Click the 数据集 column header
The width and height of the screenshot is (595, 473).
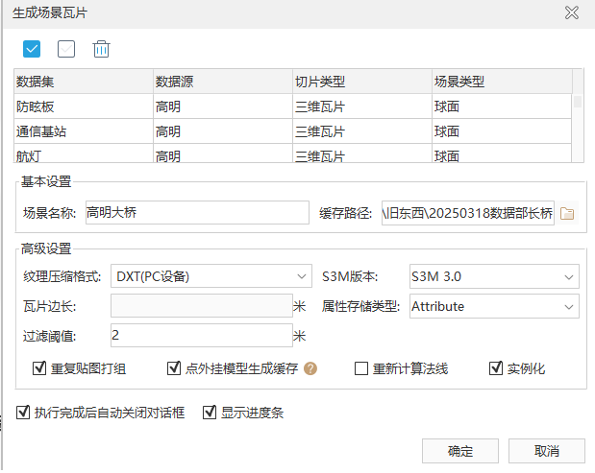tap(83, 82)
